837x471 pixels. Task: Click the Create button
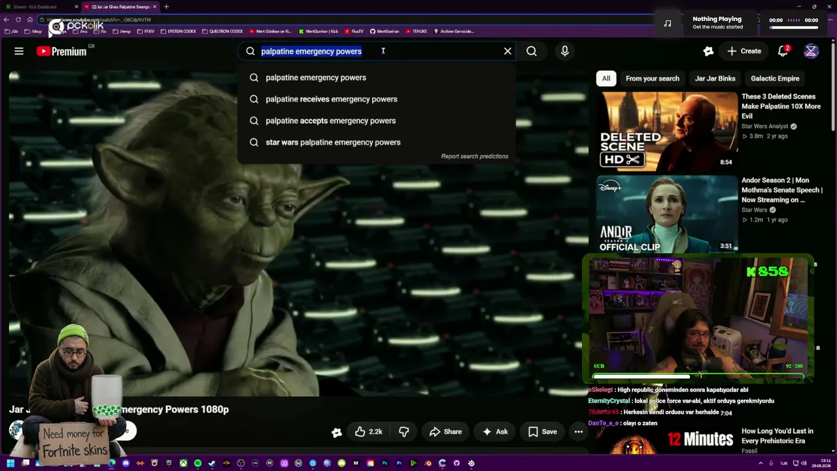tap(744, 51)
